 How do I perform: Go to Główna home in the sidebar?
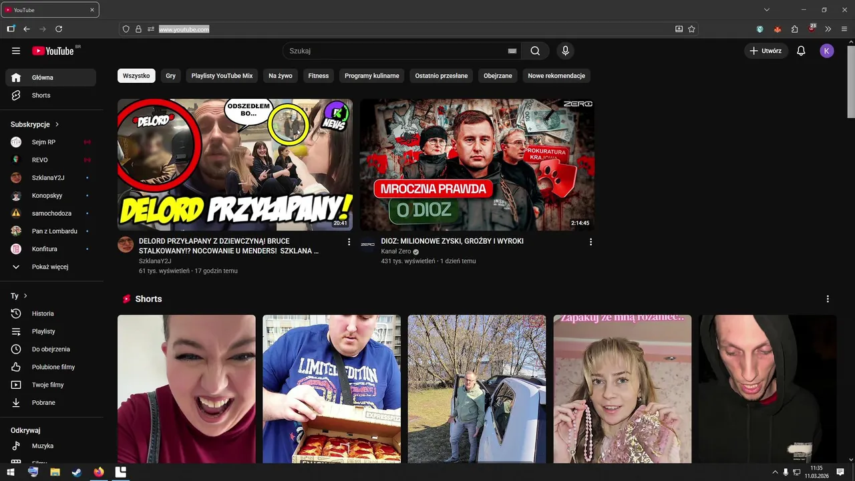pyautogui.click(x=51, y=77)
